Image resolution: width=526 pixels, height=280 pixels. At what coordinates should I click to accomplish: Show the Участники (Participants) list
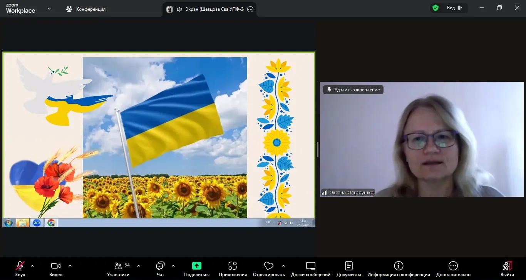[x=118, y=268]
